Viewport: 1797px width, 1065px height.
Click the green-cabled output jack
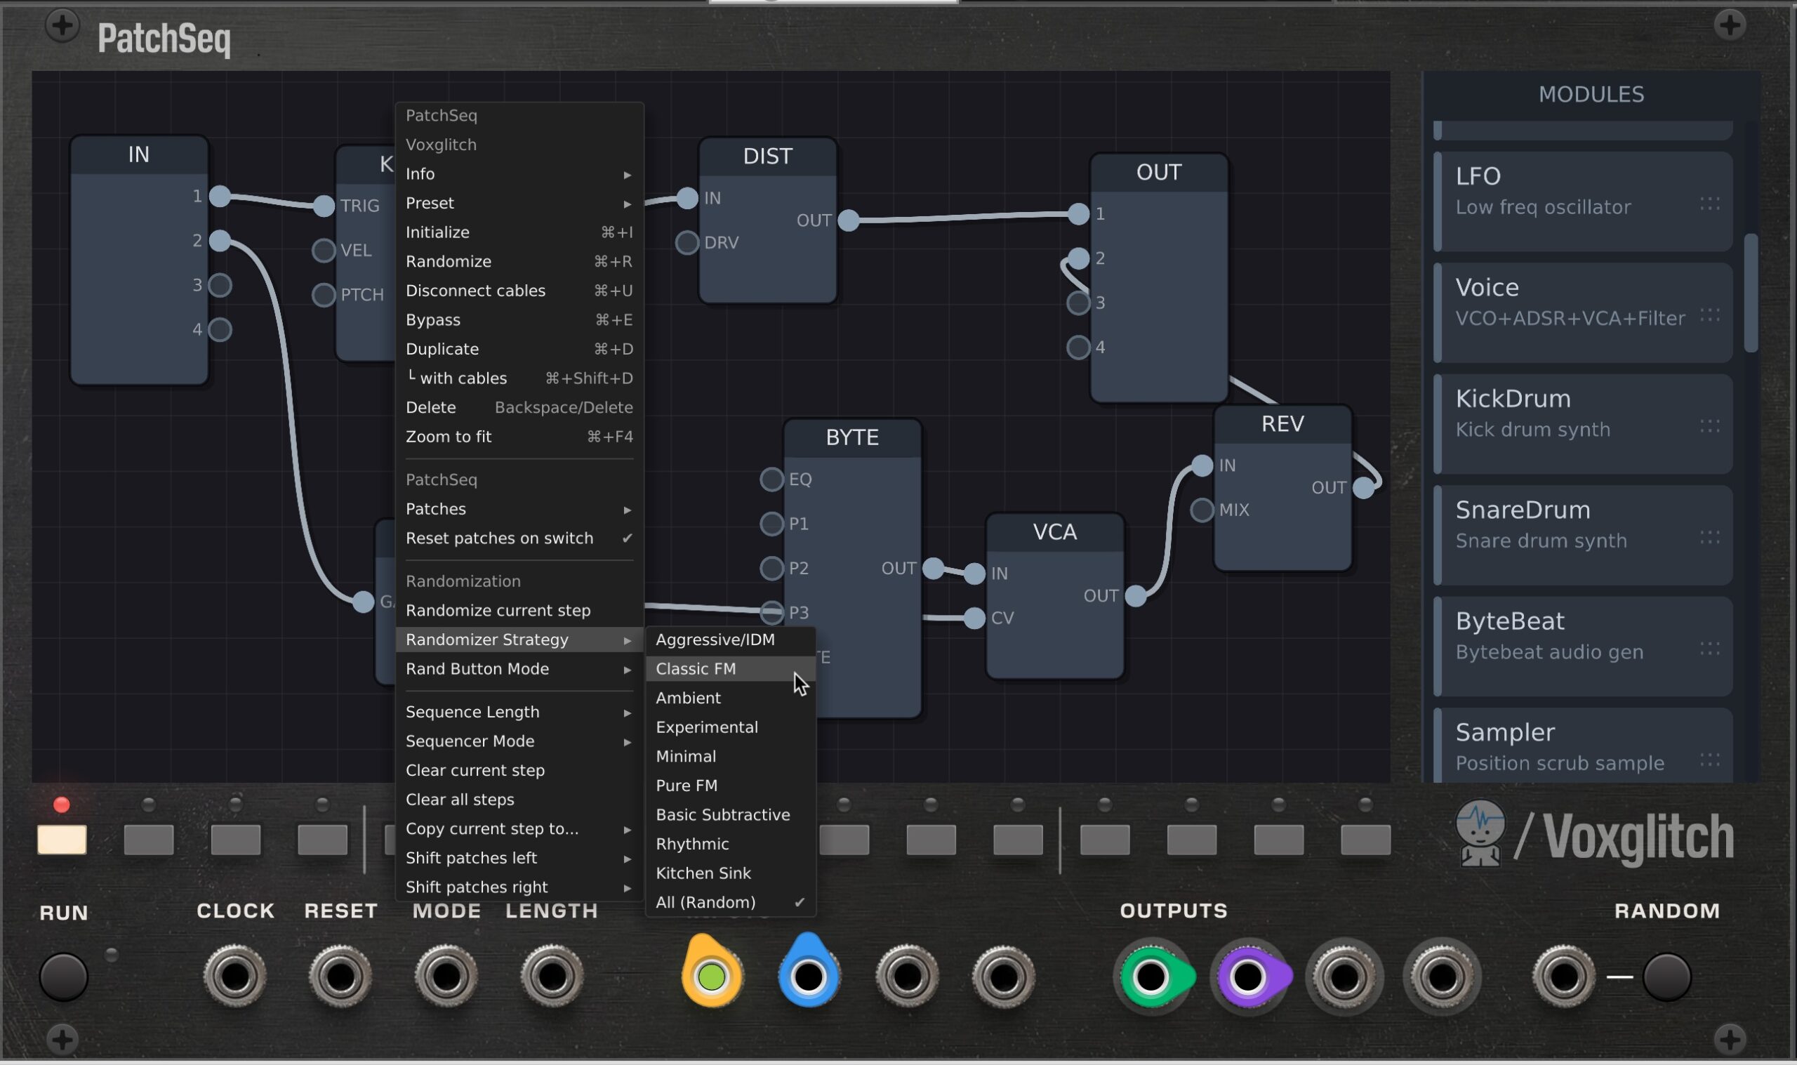coord(1151,976)
